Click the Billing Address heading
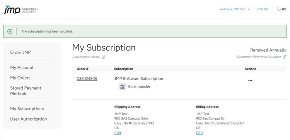 coord(207,107)
